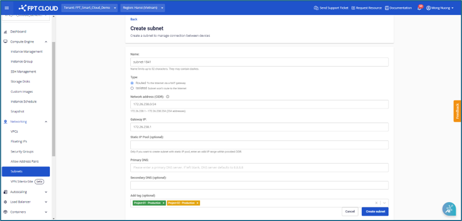
Task: Click the Back link
Action: [134, 19]
